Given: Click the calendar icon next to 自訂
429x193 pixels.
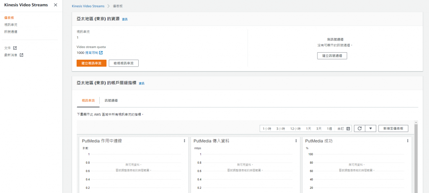Looking at the screenshot, I should coord(348,129).
